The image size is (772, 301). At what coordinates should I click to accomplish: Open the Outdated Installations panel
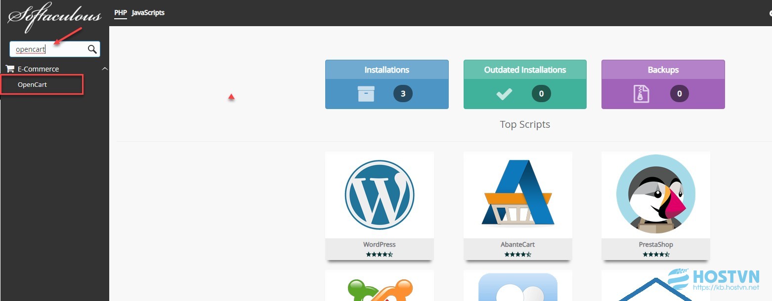click(x=525, y=84)
